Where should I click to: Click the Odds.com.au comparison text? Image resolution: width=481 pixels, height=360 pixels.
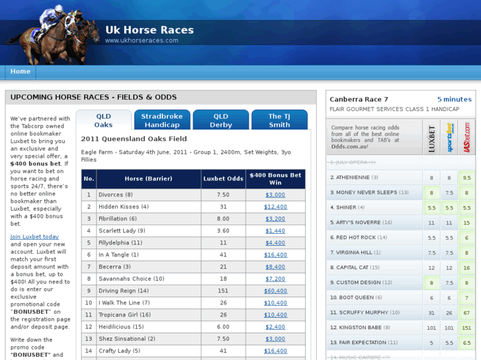[x=365, y=137]
